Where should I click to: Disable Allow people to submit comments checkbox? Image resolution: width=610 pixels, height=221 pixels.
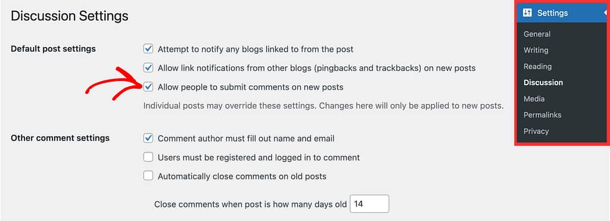click(148, 87)
